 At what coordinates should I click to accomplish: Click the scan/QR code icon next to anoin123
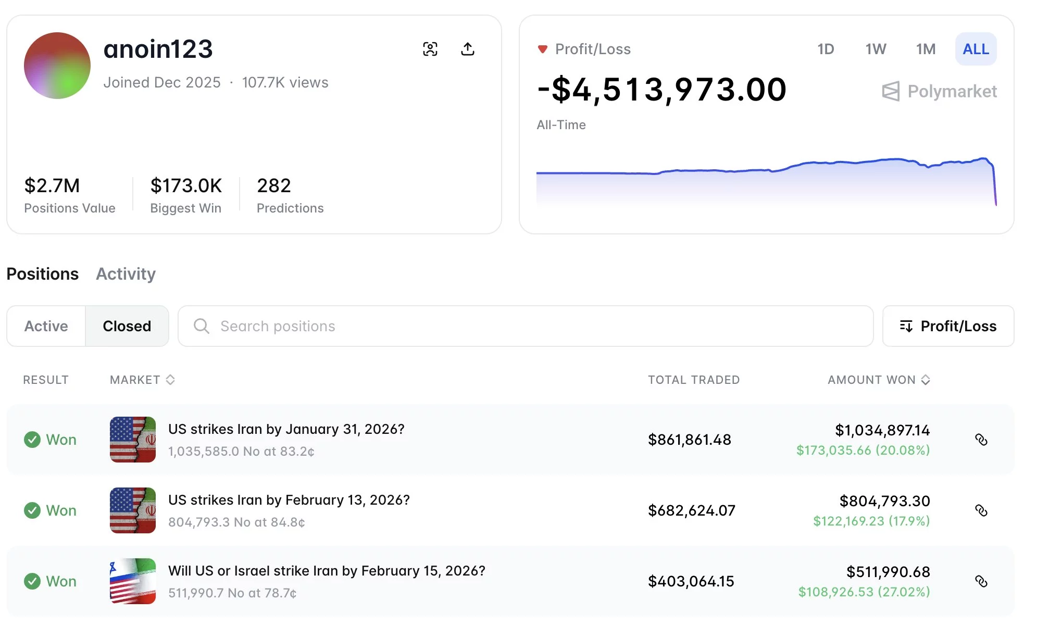click(x=429, y=48)
